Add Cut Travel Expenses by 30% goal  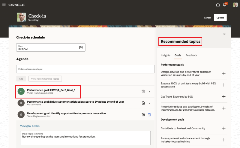tap(224, 97)
